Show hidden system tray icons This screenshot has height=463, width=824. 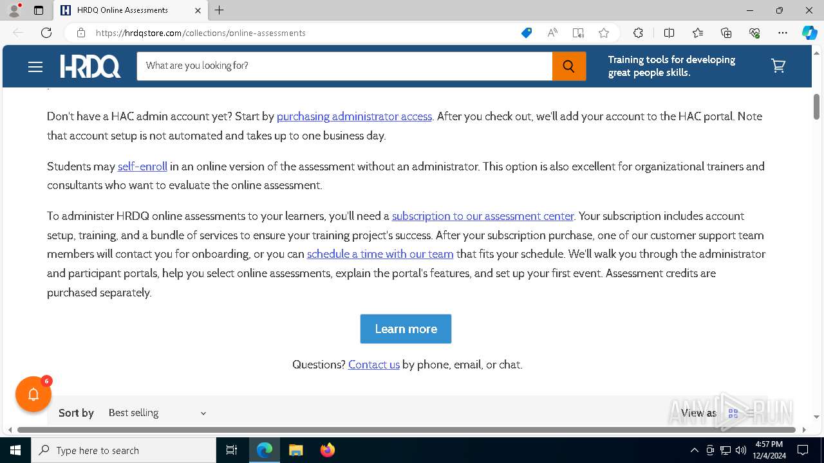(x=694, y=450)
